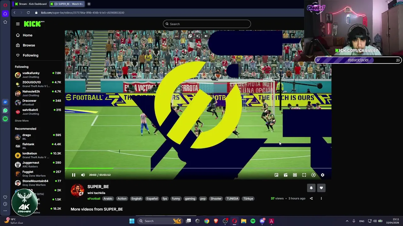403x226 pixels.
Task: Open Brave browser from taskbar
Action: 216,221
